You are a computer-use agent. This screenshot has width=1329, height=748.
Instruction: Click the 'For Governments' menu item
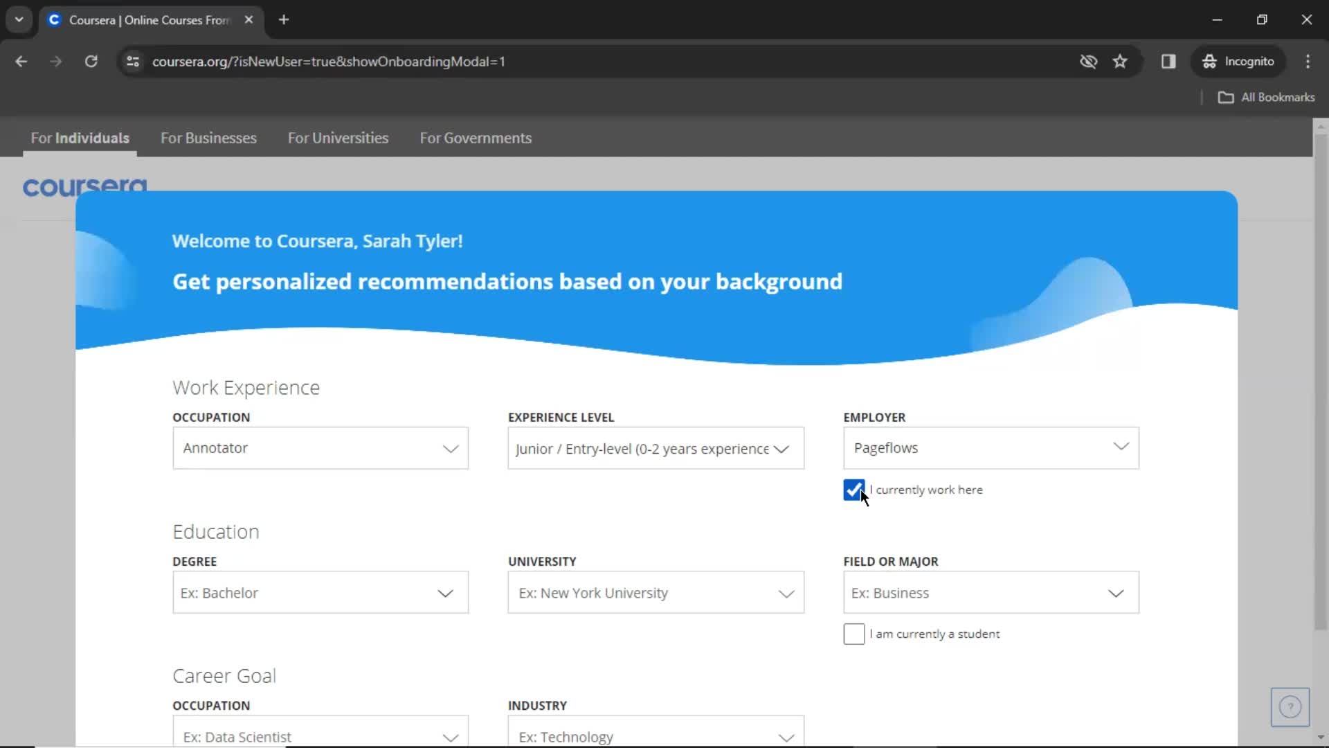[x=476, y=138]
